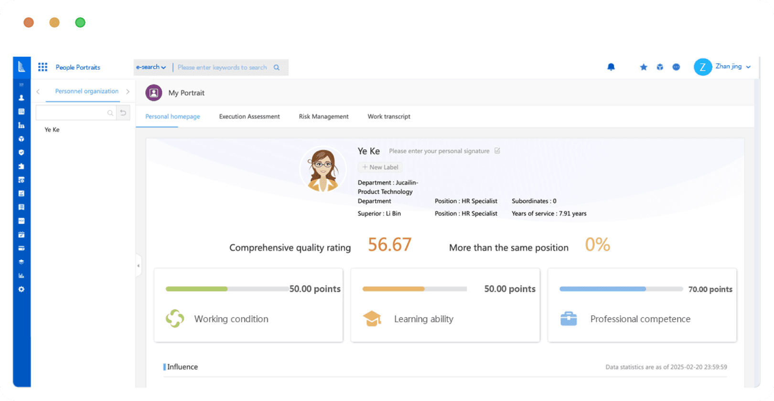Add a New Label to profile
Viewport: 774px width, 401px height.
[380, 167]
